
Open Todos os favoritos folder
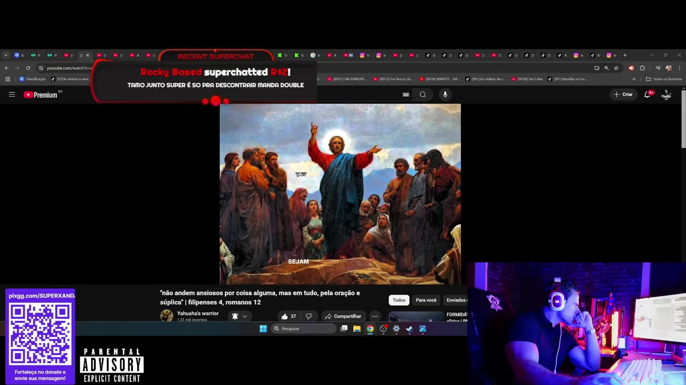(x=664, y=79)
